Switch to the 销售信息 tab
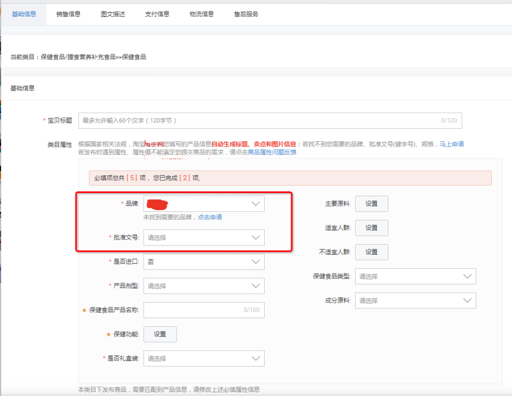 click(68, 14)
